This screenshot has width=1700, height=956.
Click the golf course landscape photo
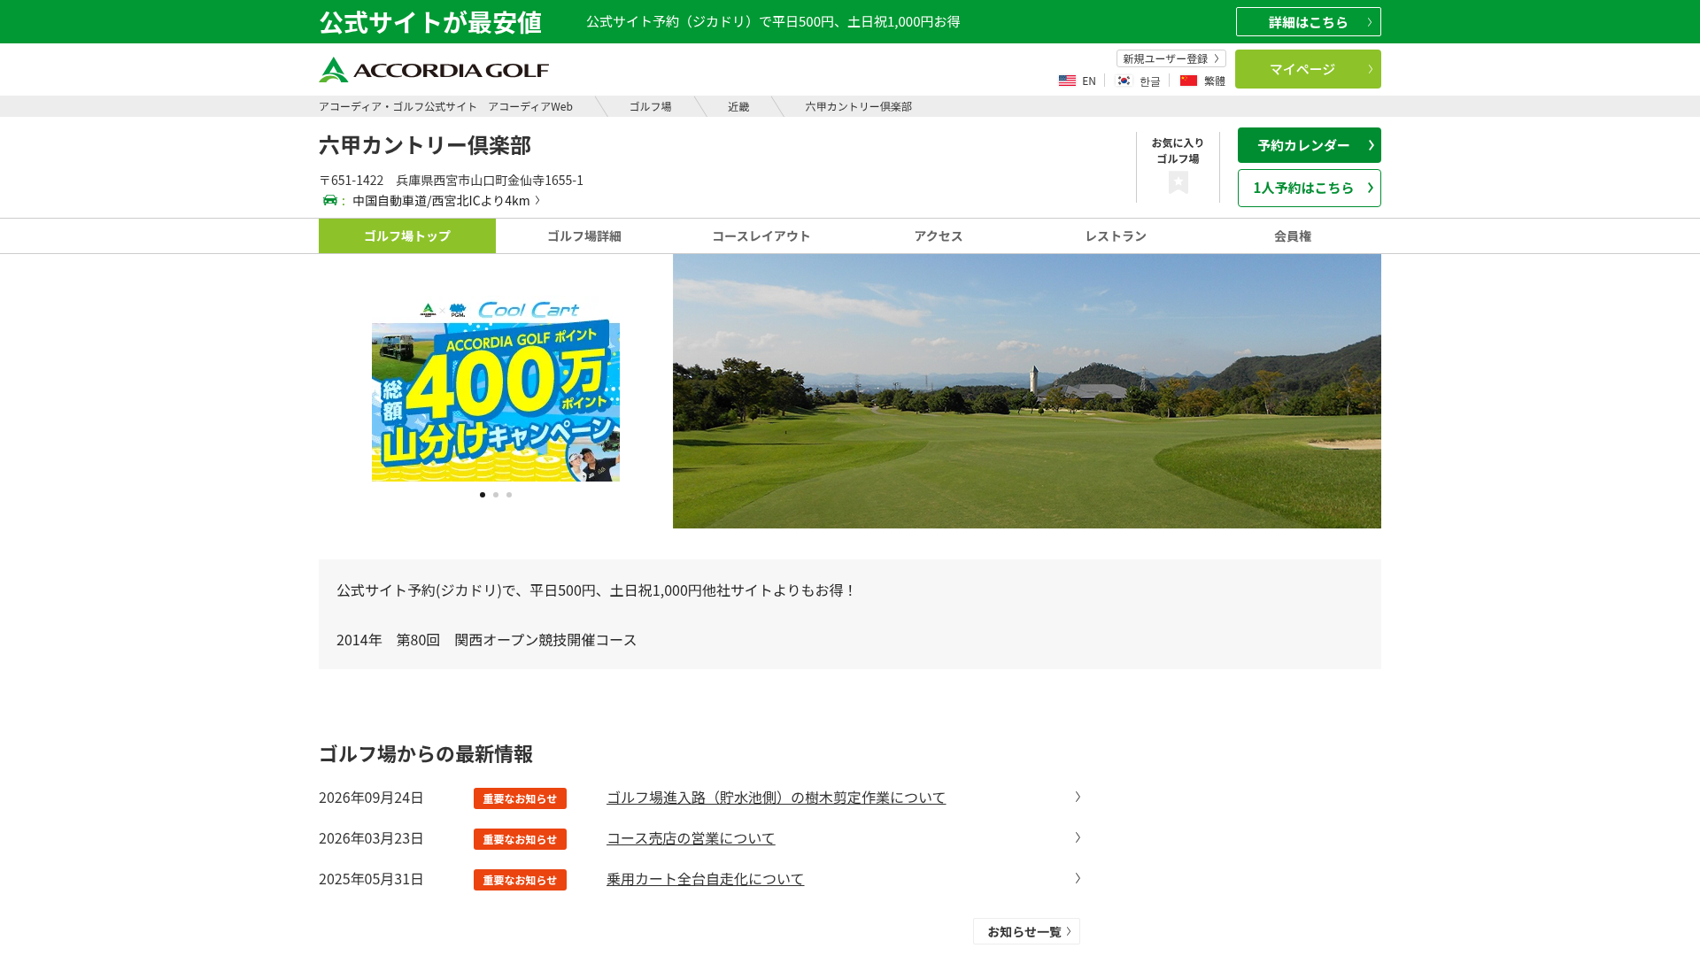click(1027, 391)
